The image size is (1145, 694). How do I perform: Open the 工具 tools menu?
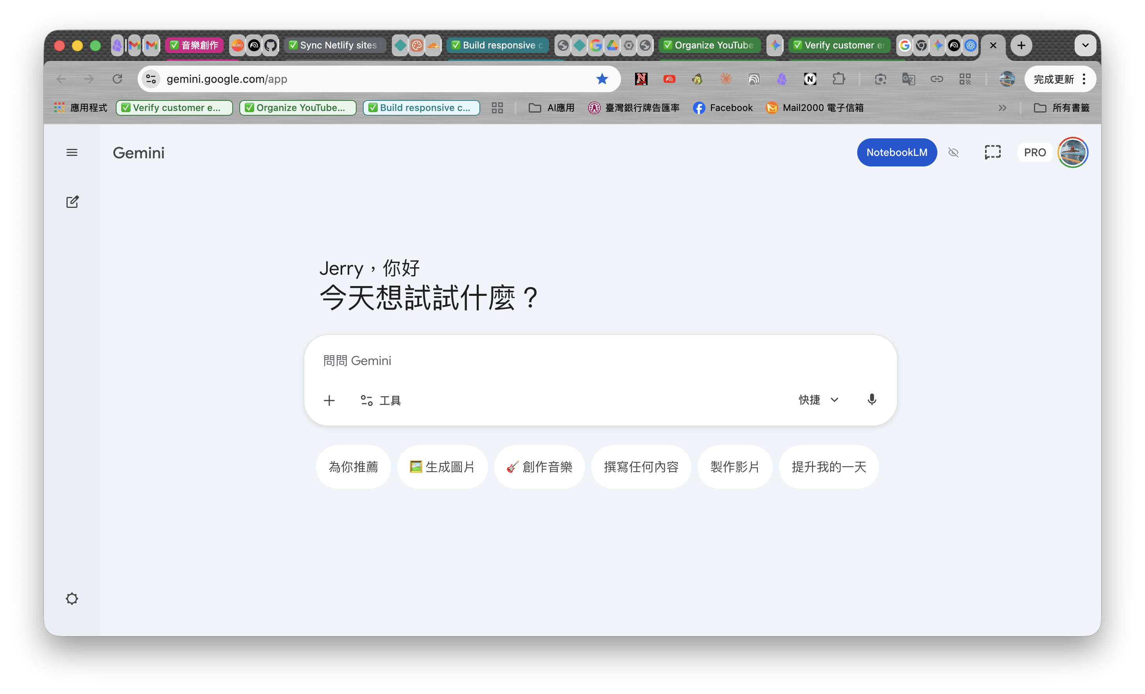[x=380, y=400]
